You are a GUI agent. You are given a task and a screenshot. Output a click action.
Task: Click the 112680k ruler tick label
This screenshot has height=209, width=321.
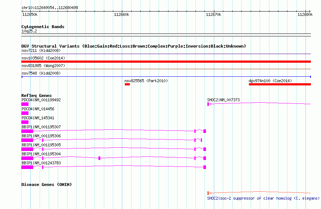[x=305, y=14]
